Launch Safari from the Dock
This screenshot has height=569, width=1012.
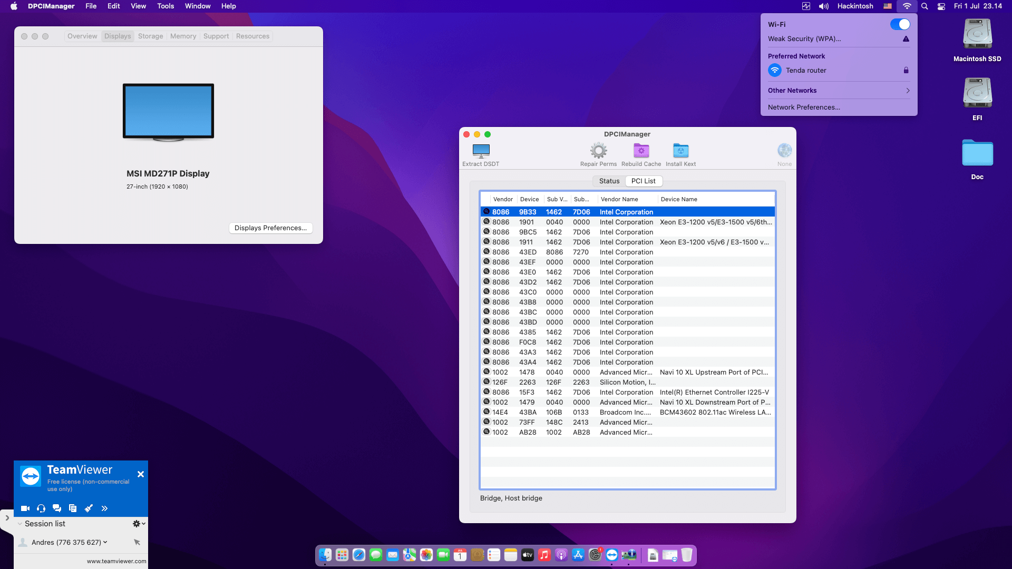(359, 555)
